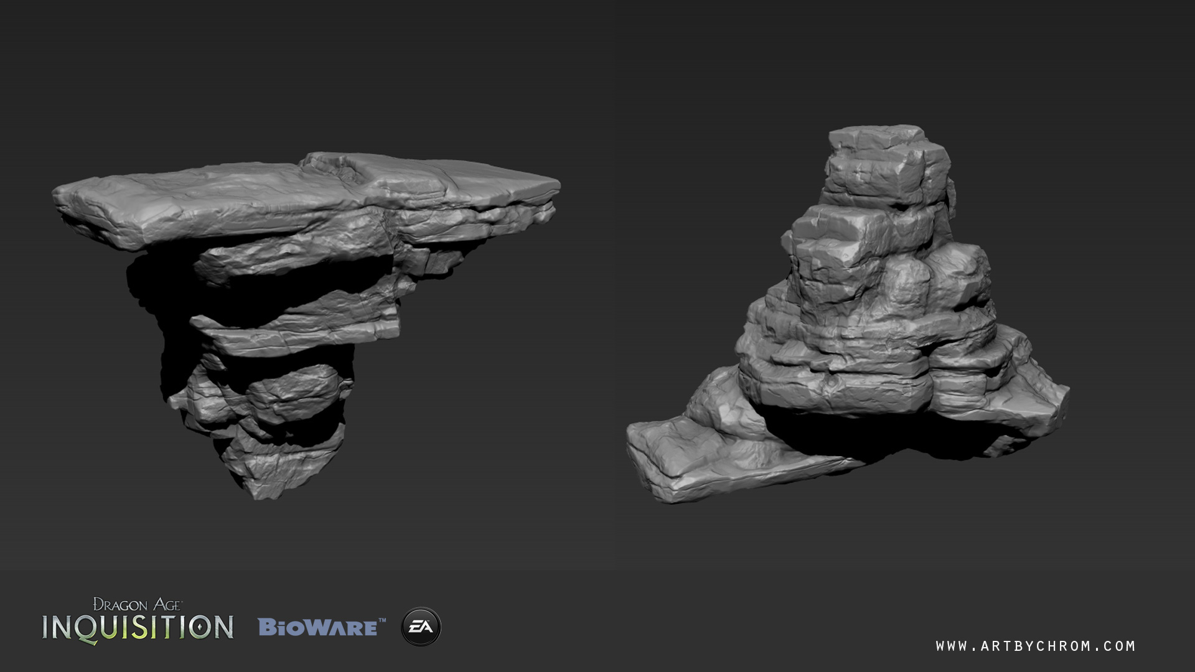Screen dimensions: 1195x672
Task: Click the round EA logo badge
Action: pos(421,627)
